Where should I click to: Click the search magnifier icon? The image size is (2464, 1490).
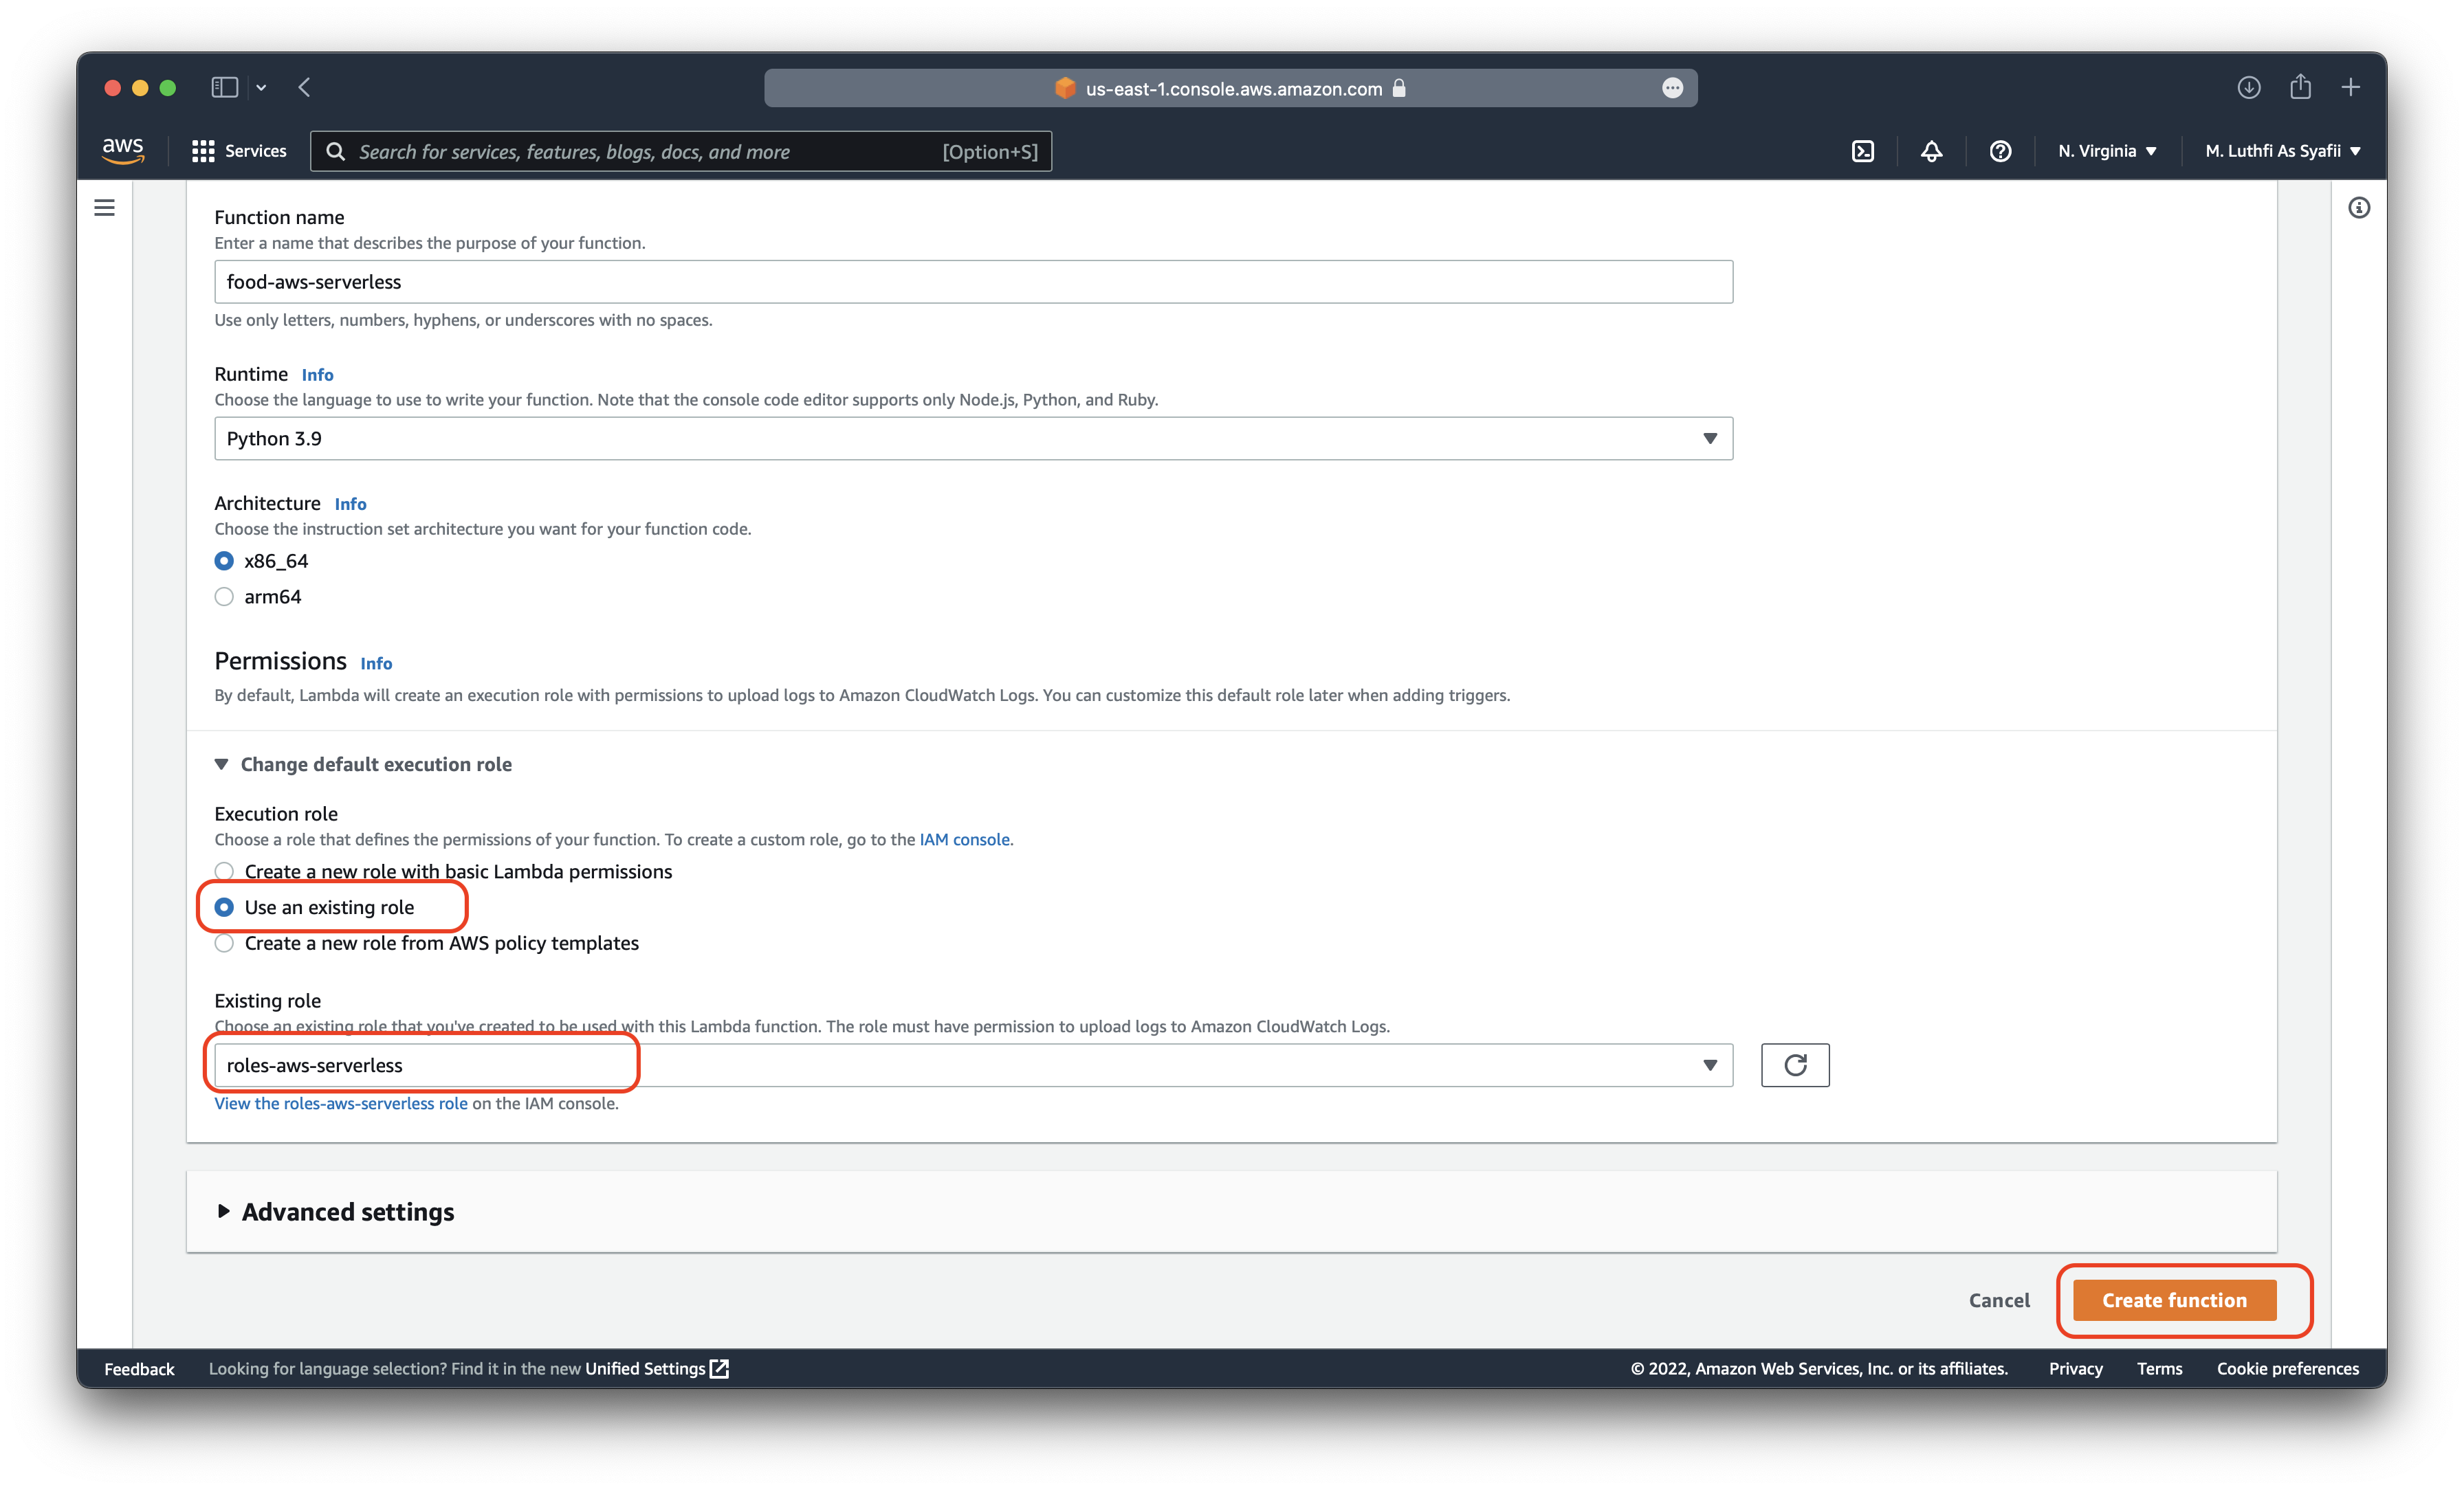[336, 151]
